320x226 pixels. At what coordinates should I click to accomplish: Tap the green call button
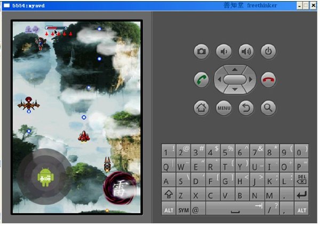(x=201, y=80)
